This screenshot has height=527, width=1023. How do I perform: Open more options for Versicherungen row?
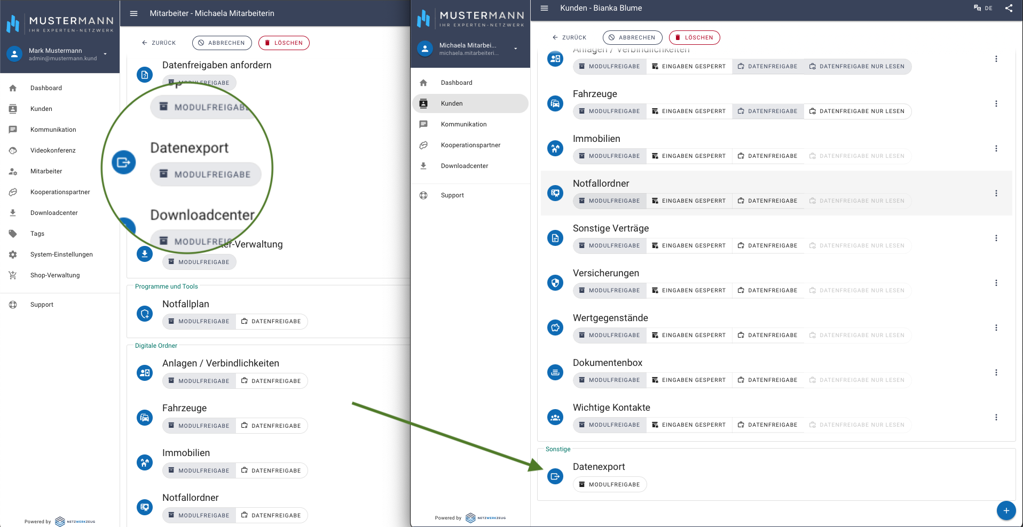[x=996, y=283]
